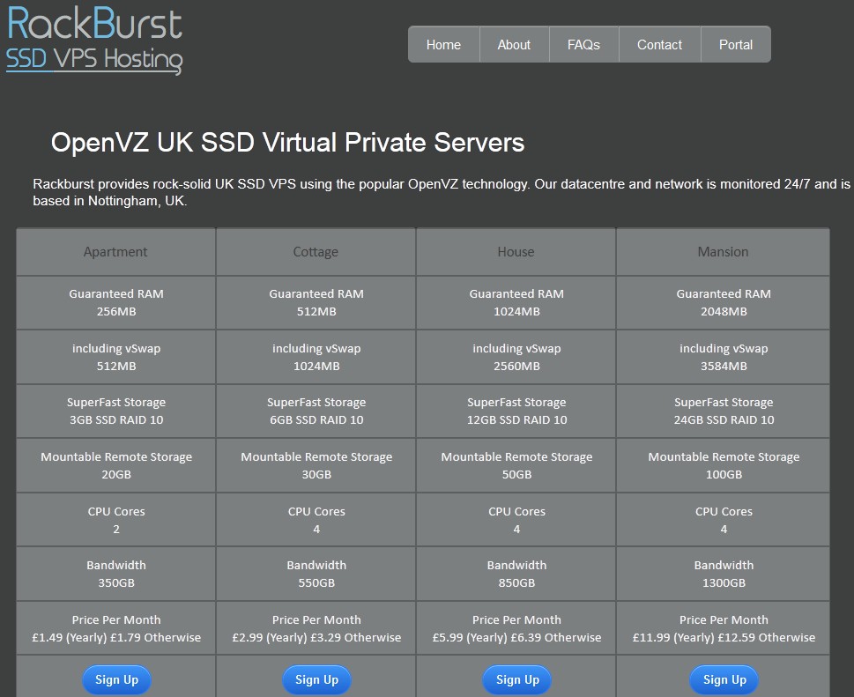This screenshot has width=854, height=697.
Task: Click the including vSwap 3584MB cell
Action: [724, 357]
